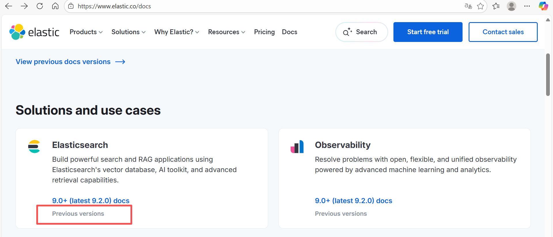
Task: Open the Docs nav item
Action: [289, 32]
